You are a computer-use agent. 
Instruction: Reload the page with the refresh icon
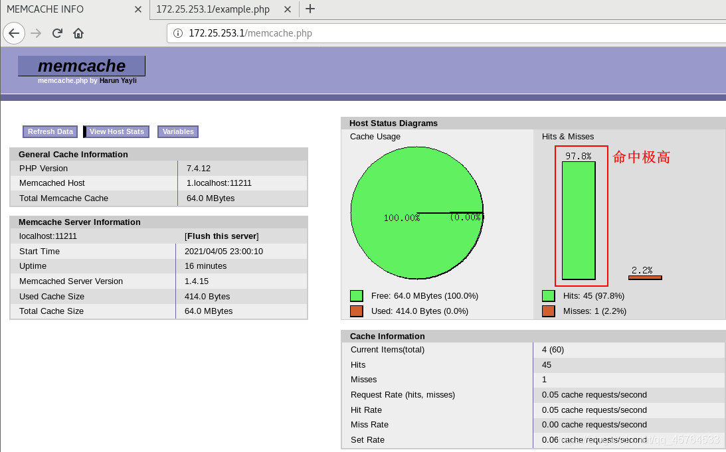coord(57,33)
